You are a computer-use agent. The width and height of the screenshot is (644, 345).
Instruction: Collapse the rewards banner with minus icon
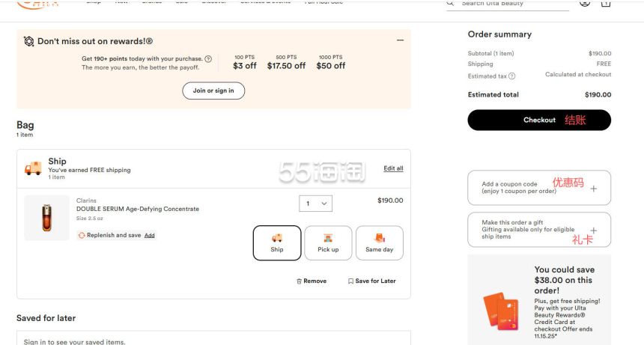click(x=400, y=40)
